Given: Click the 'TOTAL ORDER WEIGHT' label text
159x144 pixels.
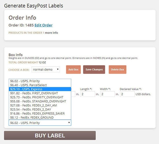Looking at the screenshot, I should (23, 62).
